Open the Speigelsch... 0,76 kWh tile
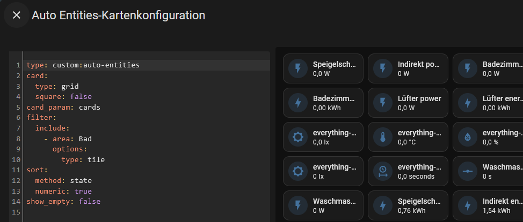The width and height of the screenshot is (523, 222). 408,205
